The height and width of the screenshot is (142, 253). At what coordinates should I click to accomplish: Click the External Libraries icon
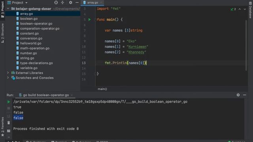coord(13,73)
